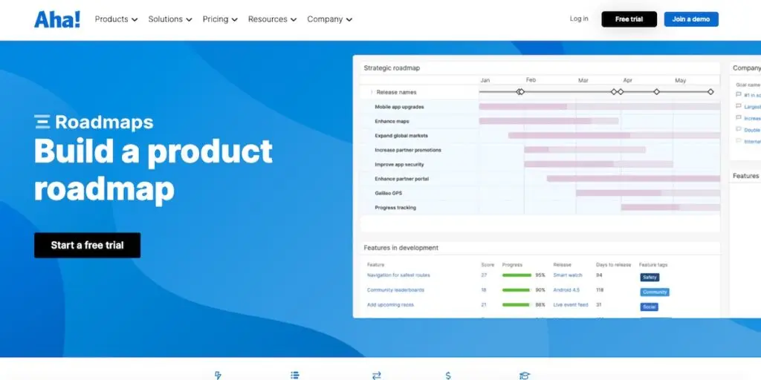The image size is (761, 380).
Task: Click the graduation cap icon at page bottom
Action: (x=525, y=376)
